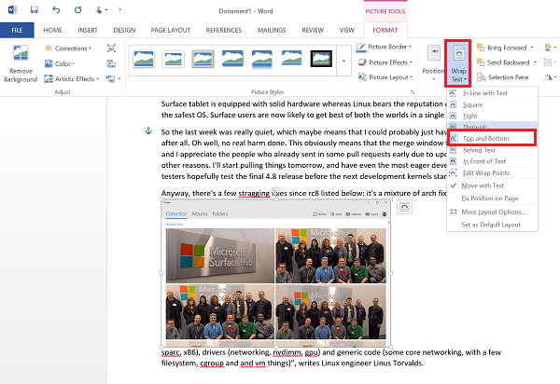Click the Wrap Text button
Viewport: 560px width, 384px height.
(458, 63)
